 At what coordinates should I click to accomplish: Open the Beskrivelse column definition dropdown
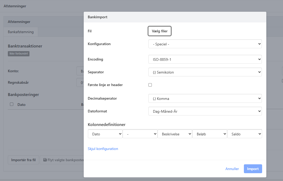175,134
